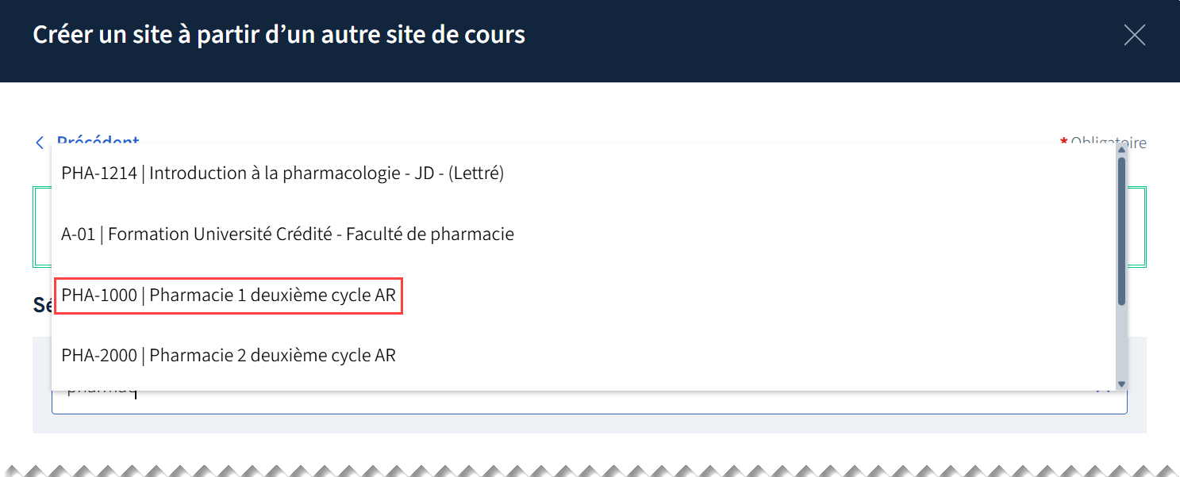The image size is (1180, 477).
Task: Click the dialog title heading text
Action: click(x=279, y=35)
